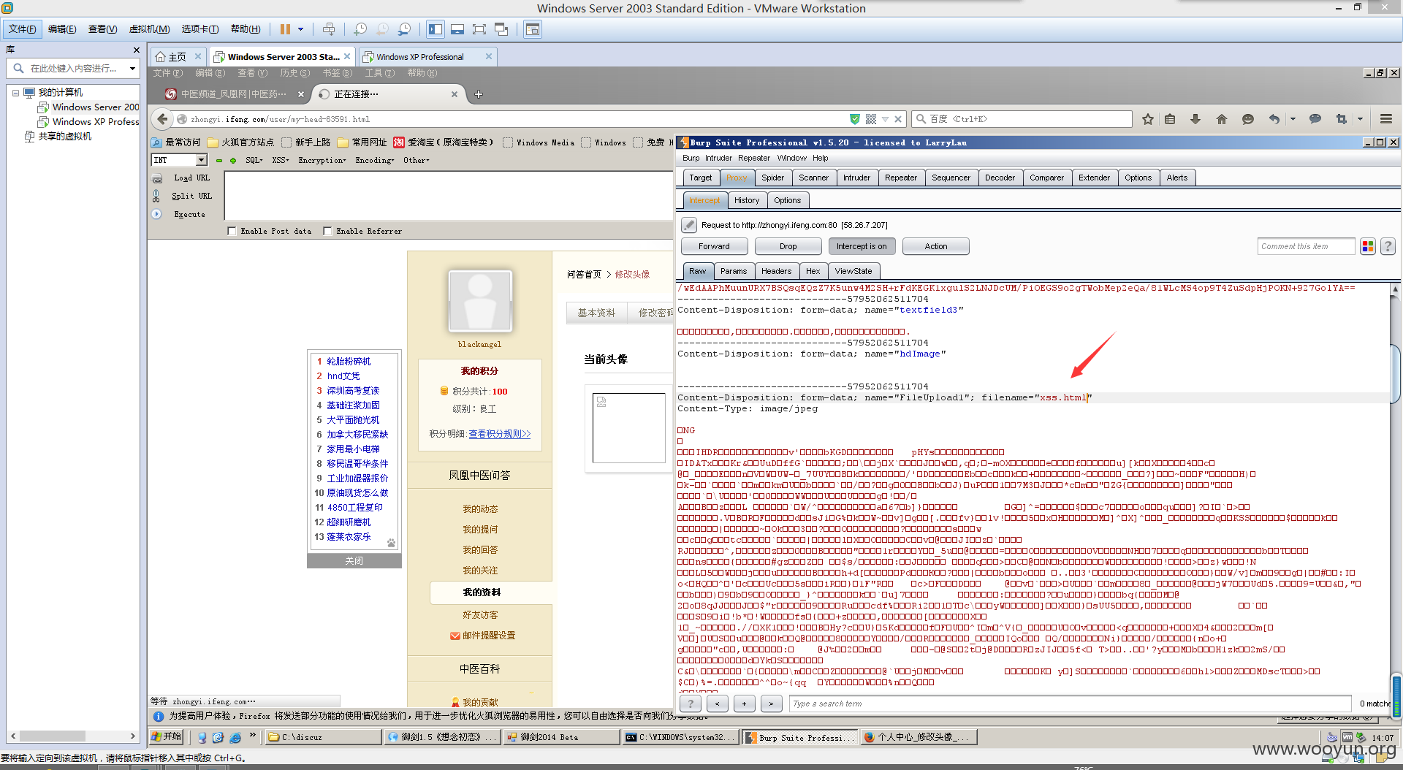Open the Proxy History sub-tab
Screen dimensions: 1403x770
click(747, 200)
